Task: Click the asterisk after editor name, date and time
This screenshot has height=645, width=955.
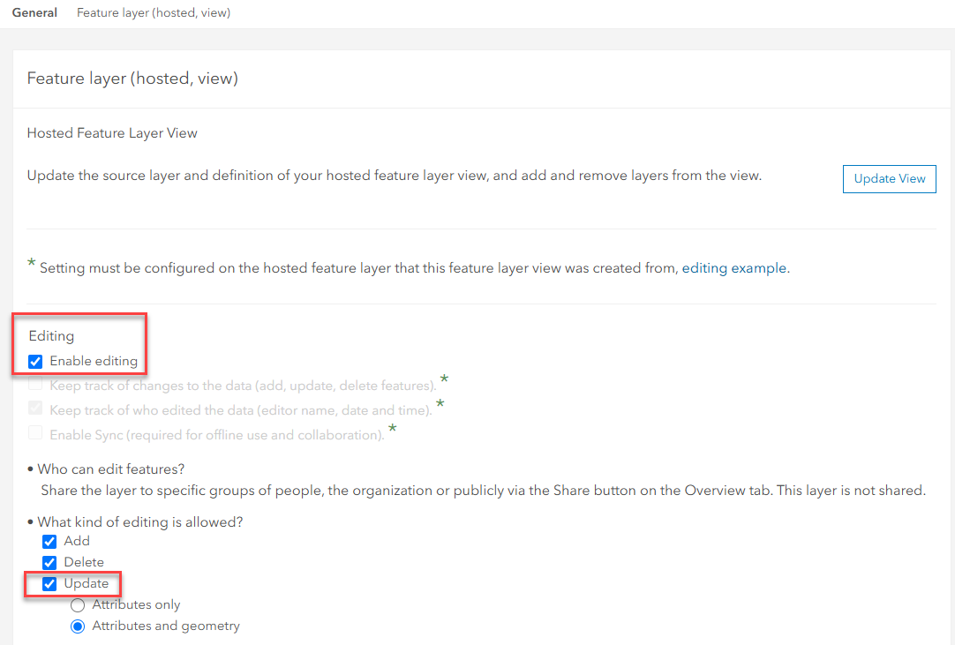Action: tap(440, 404)
